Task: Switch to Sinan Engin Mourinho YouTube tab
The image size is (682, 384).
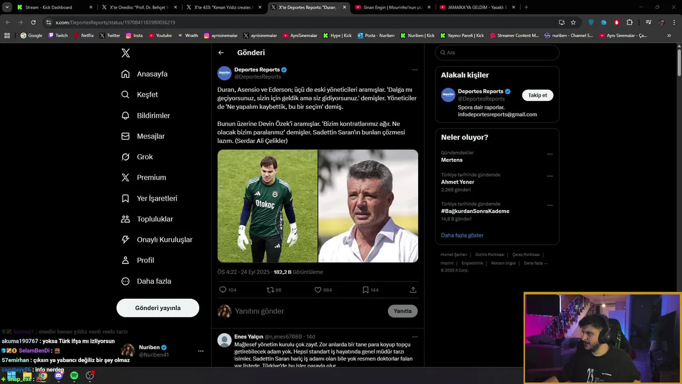Action: click(393, 7)
